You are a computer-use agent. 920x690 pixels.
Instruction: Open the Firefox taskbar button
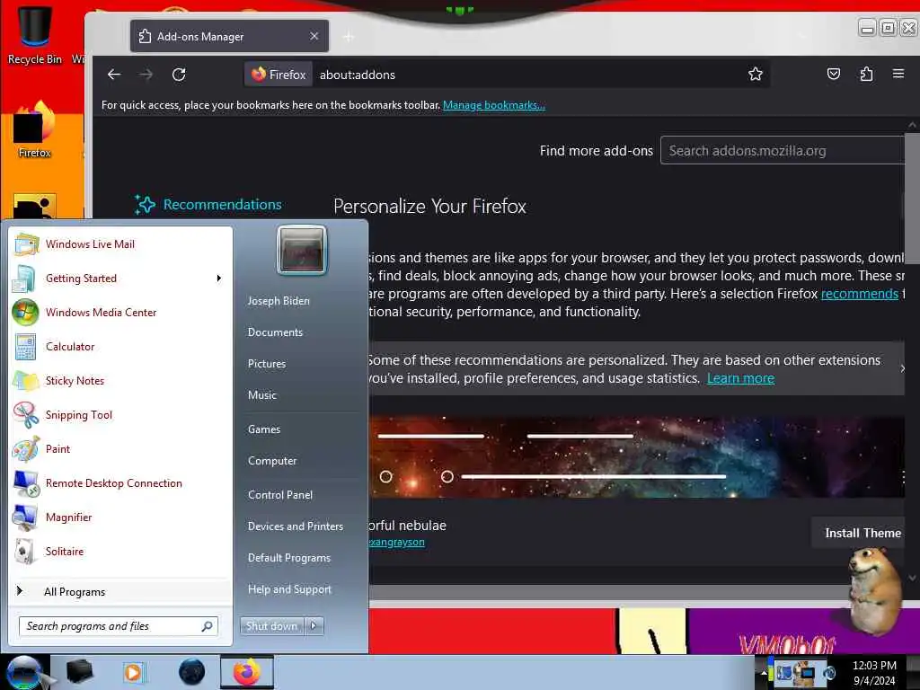tap(247, 672)
